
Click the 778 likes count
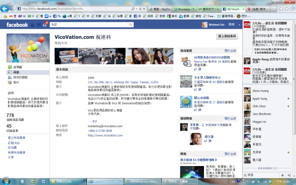click(x=10, y=115)
